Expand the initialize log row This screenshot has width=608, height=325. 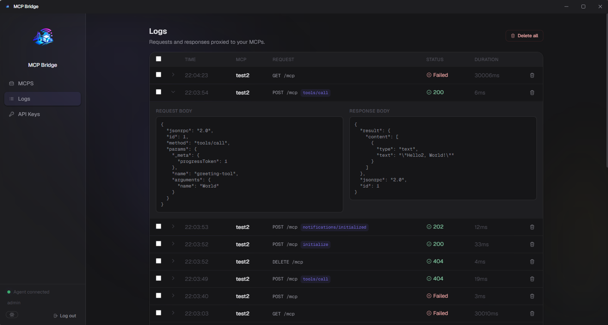coord(173,244)
